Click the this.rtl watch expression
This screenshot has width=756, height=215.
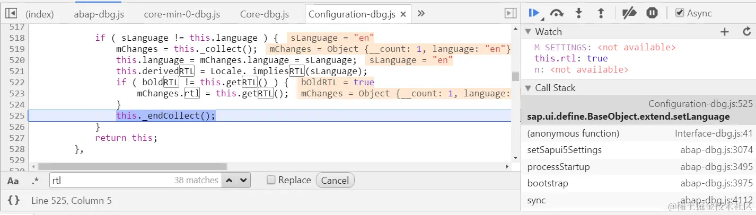pos(571,58)
